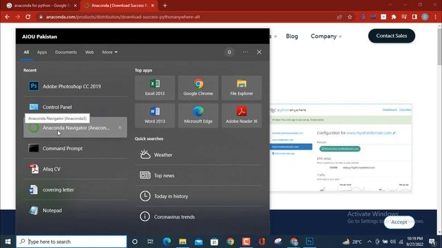442x248 pixels.
Task: Switch to the All search tab
Action: point(26,52)
